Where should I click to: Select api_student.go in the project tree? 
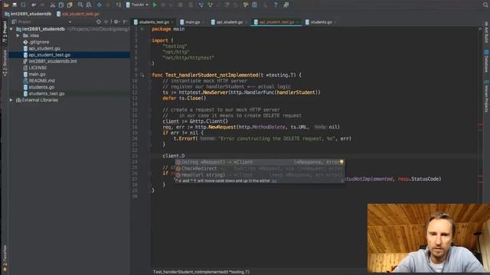coord(44,48)
